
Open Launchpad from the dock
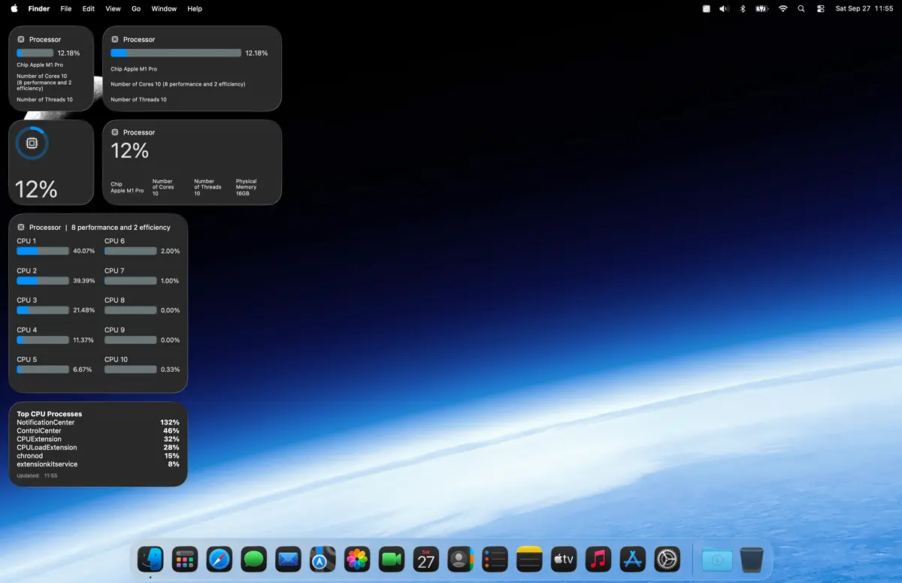click(185, 559)
